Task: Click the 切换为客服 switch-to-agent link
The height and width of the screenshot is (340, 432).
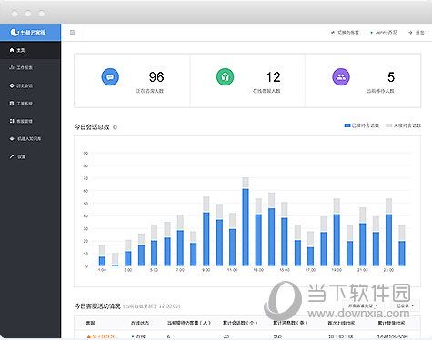Action: click(x=345, y=33)
